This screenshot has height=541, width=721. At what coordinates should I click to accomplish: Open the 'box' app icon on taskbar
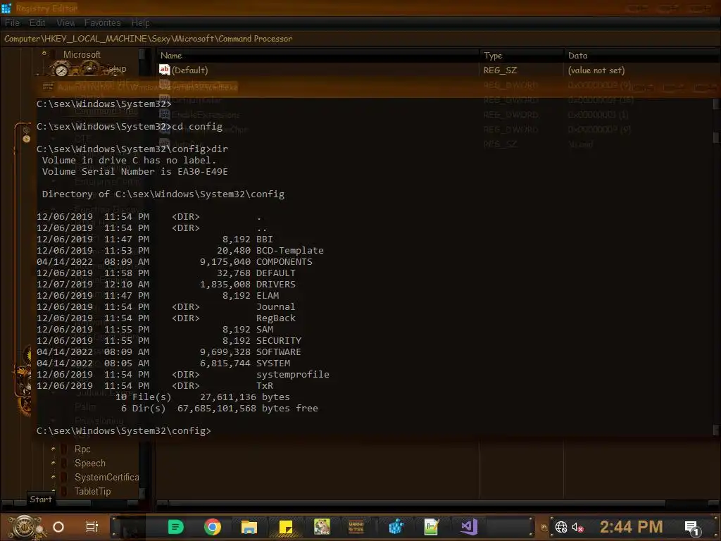(x=322, y=527)
